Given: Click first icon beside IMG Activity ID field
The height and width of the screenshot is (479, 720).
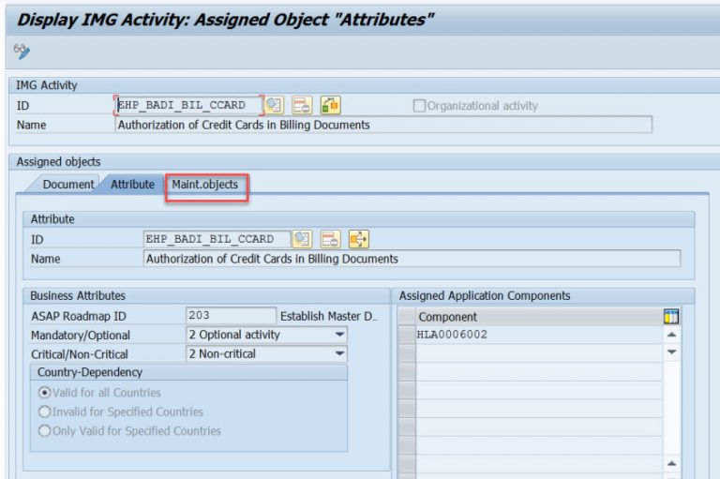Looking at the screenshot, I should click(x=274, y=105).
